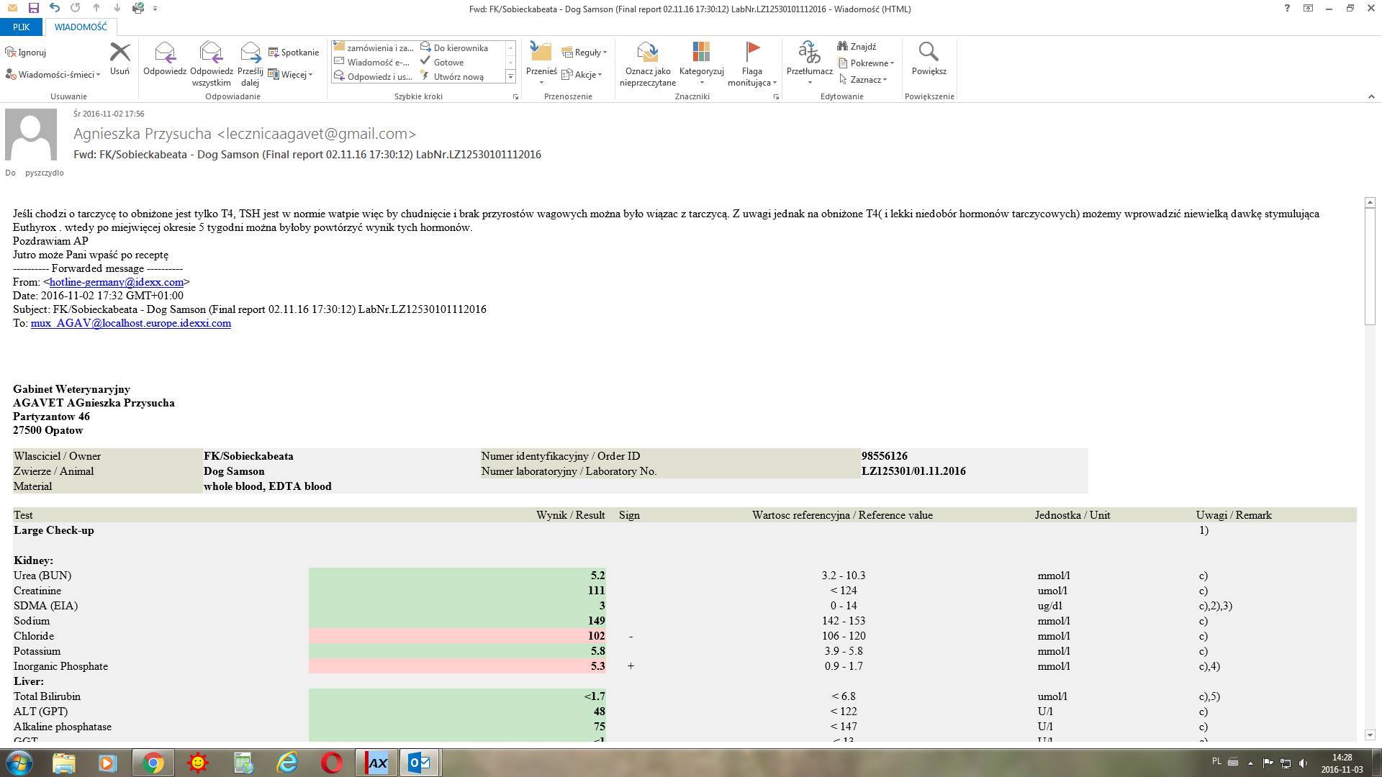
Task: Open Google Chrome from the taskbar
Action: tap(153, 763)
